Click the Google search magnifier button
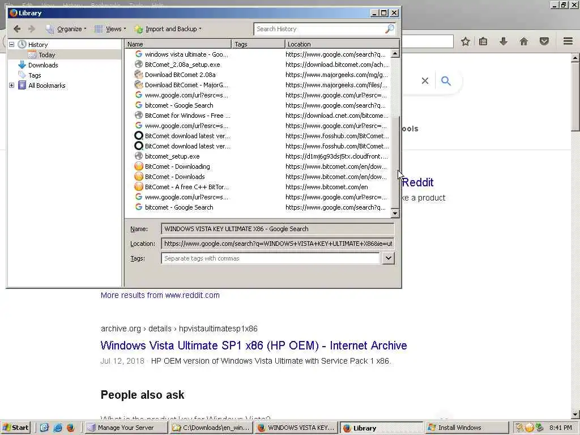Screen dimensions: 580x435 coord(446,80)
